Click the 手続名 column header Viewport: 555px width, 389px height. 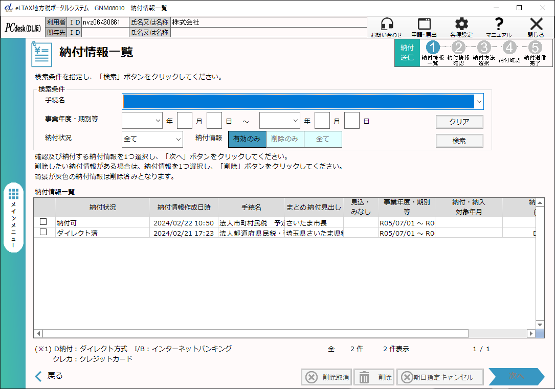[x=251, y=207]
